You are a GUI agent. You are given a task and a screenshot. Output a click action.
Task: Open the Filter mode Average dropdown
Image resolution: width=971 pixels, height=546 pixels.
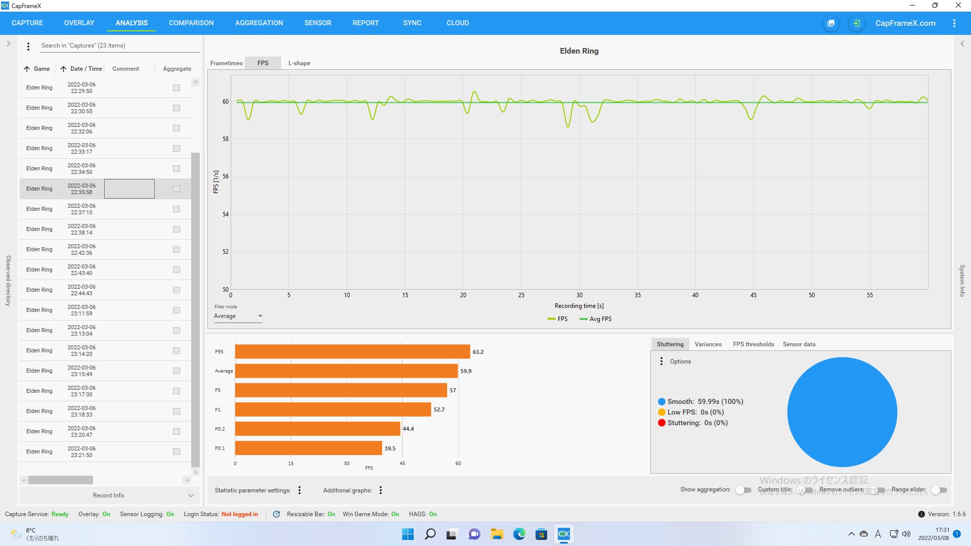pos(238,316)
